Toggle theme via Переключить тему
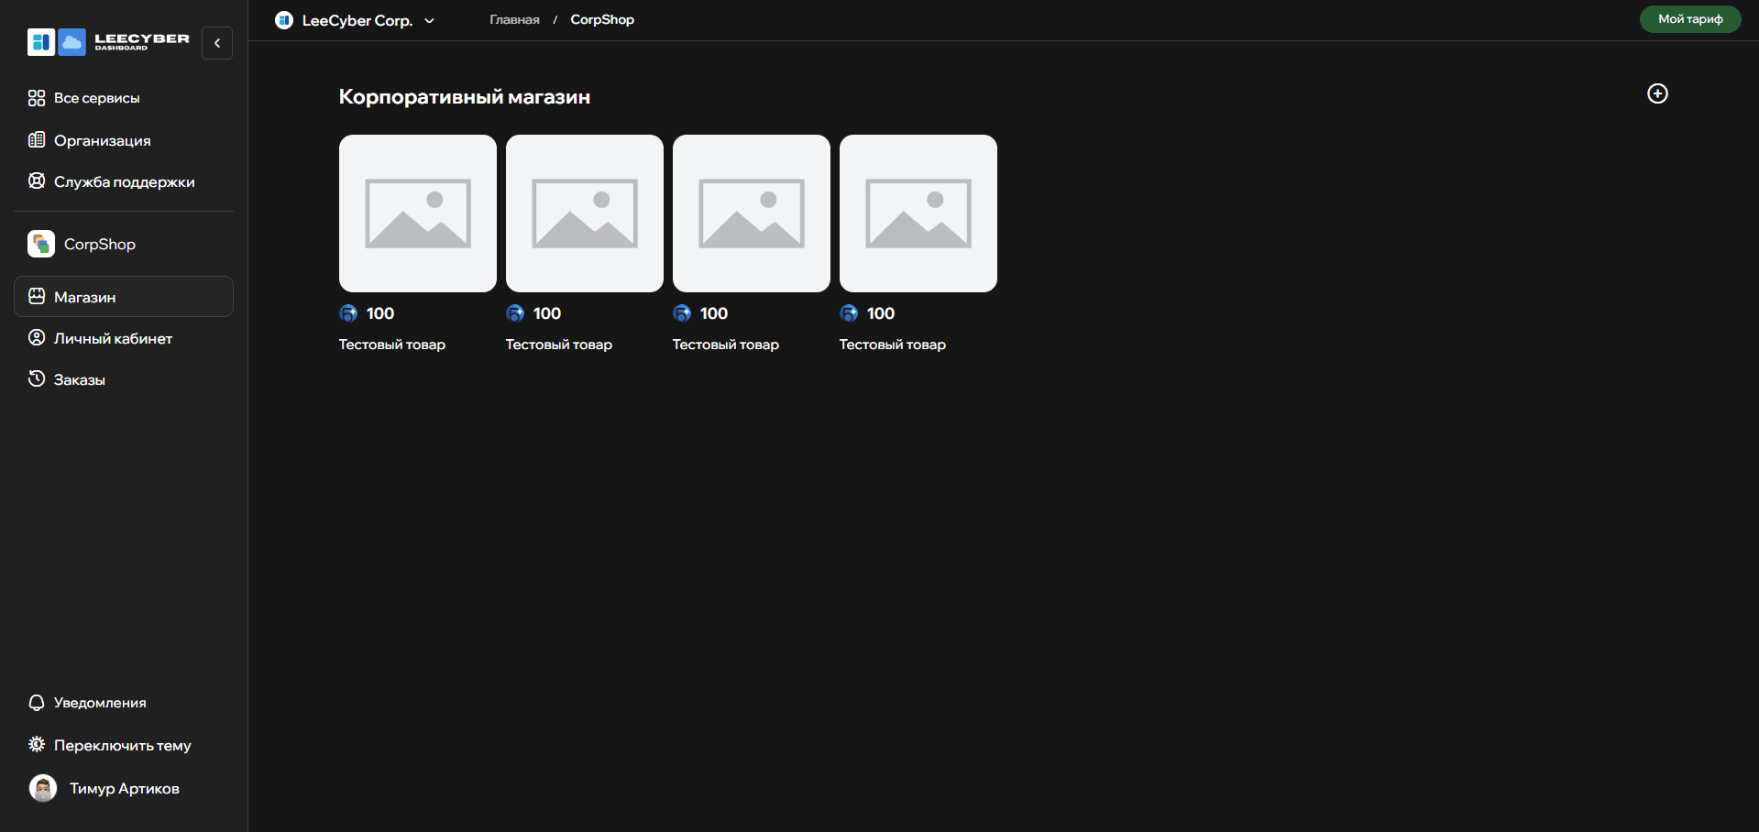Screen dimensions: 1759x832 [x=122, y=745]
